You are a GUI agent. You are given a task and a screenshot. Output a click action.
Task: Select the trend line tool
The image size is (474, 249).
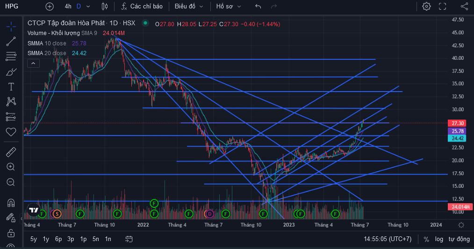click(x=11, y=42)
